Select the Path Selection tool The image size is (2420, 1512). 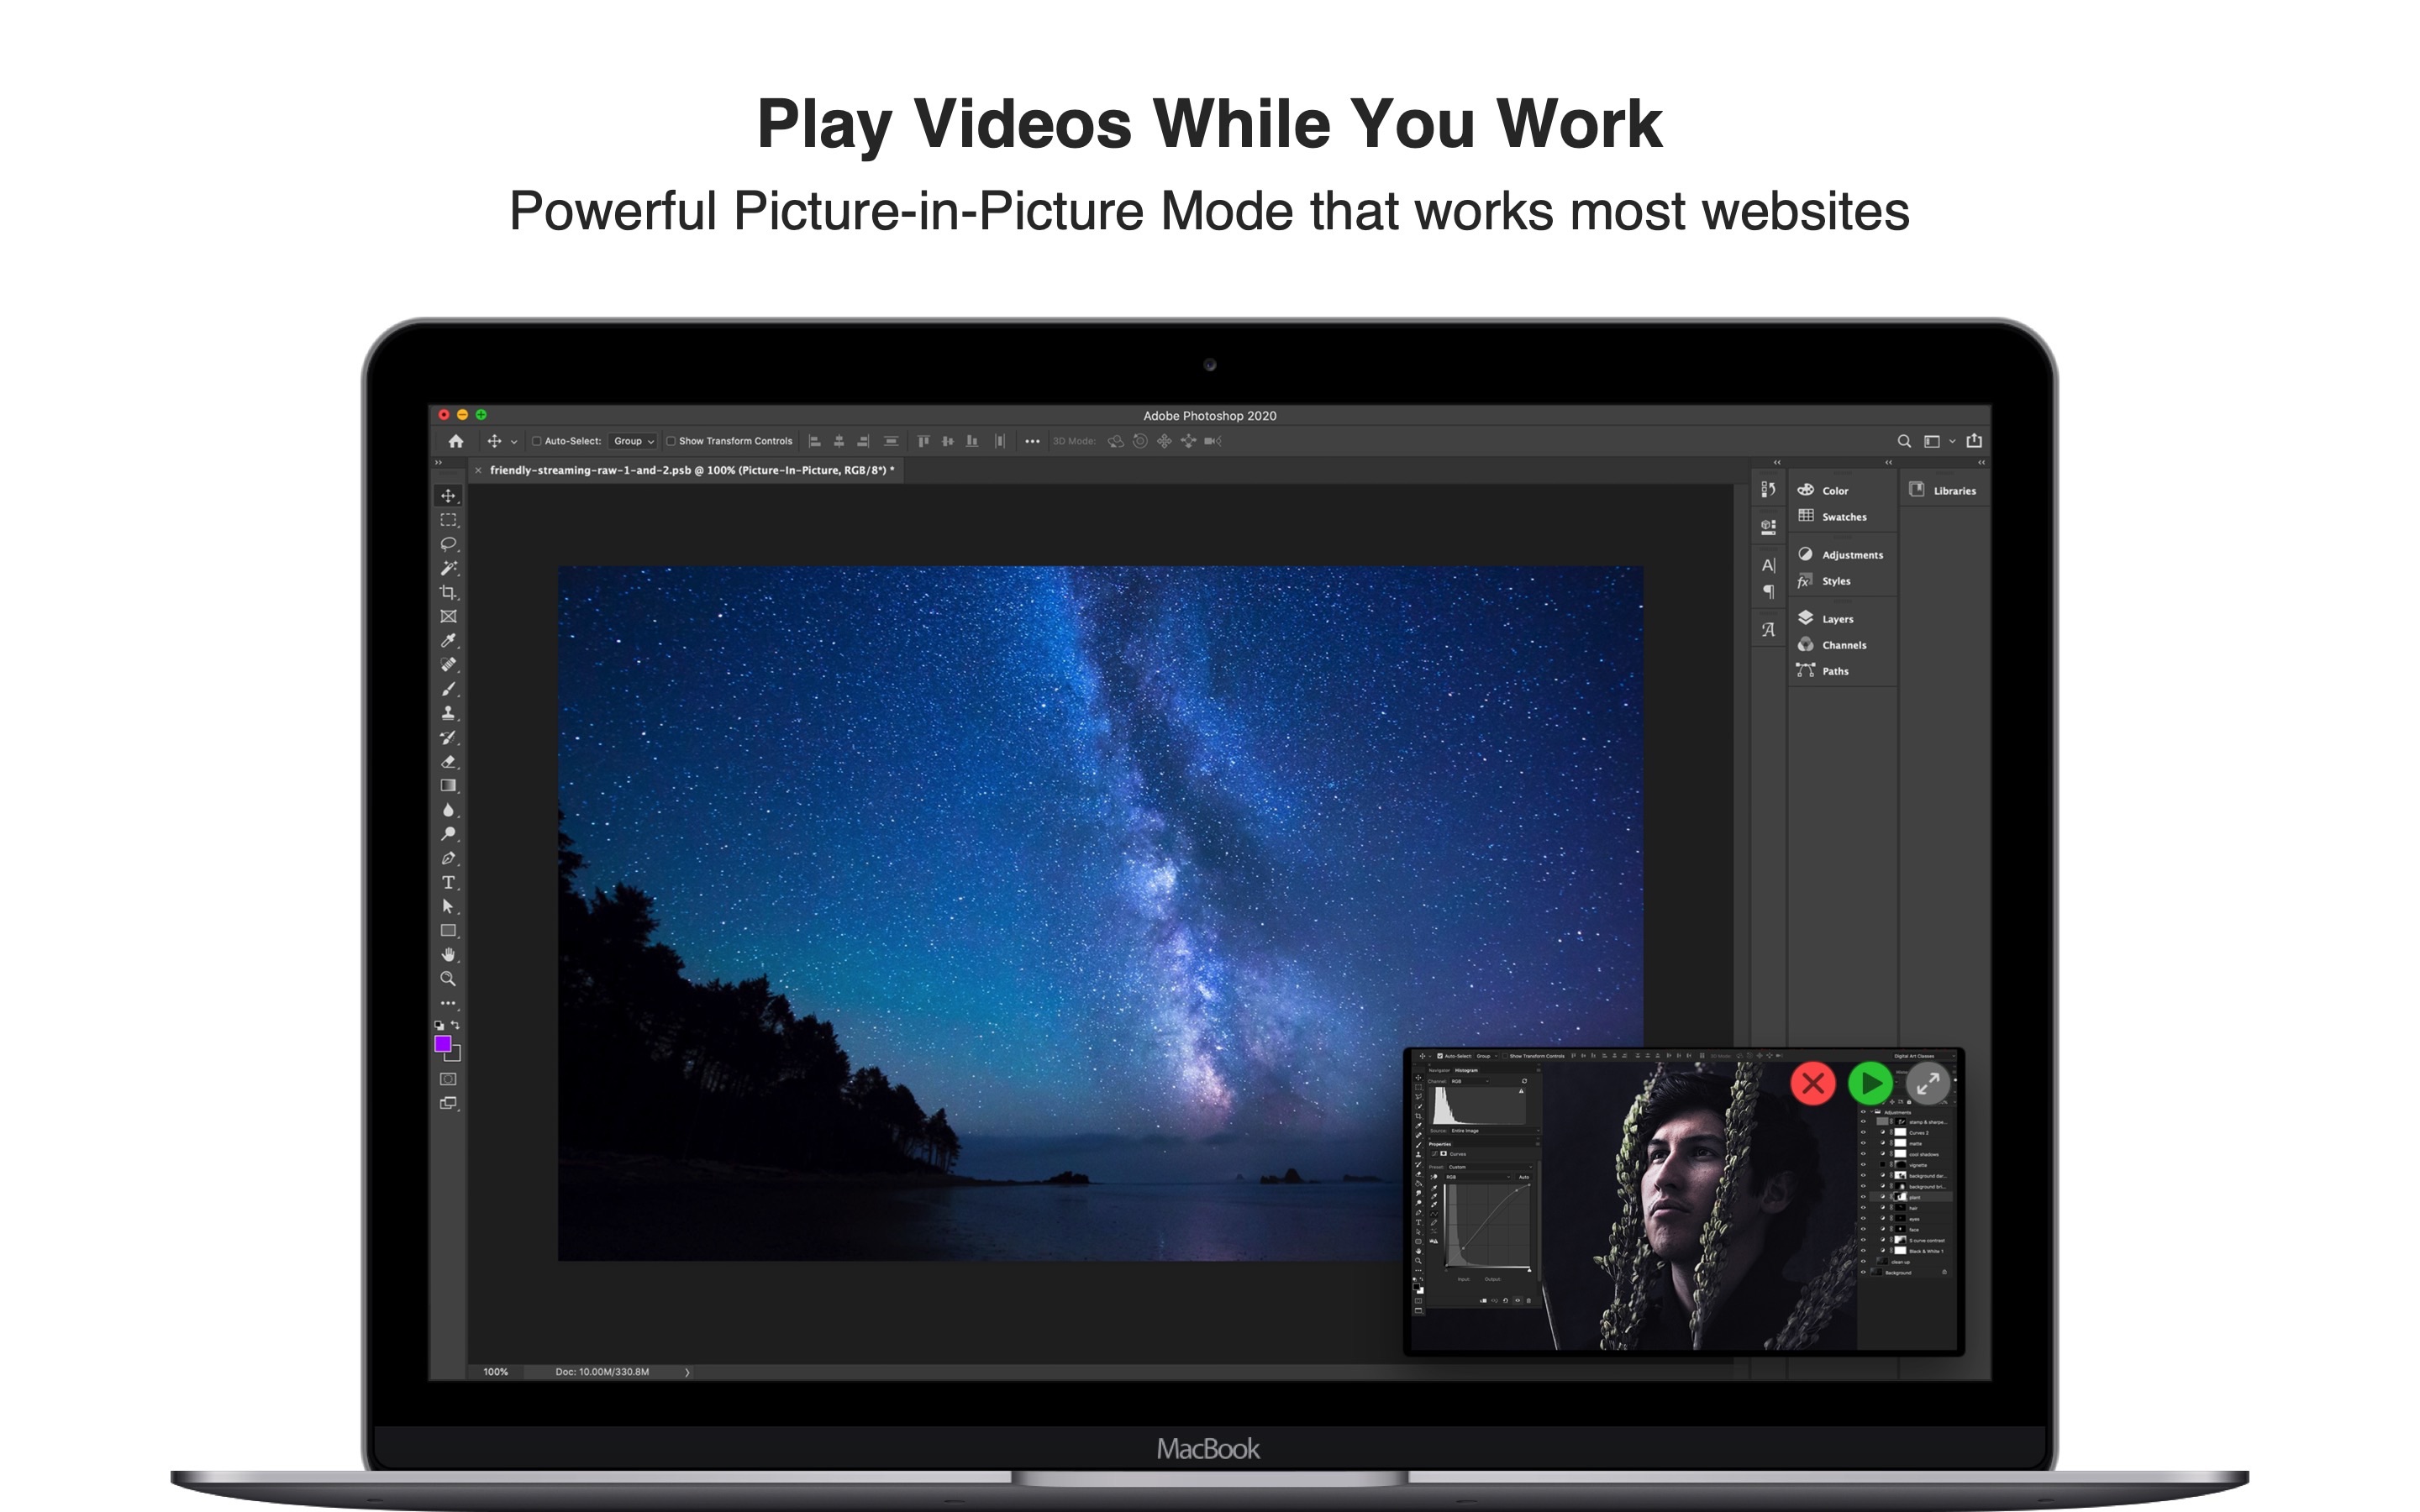pos(448,906)
